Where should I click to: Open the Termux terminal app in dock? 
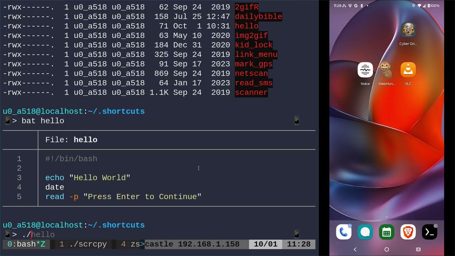(429, 232)
